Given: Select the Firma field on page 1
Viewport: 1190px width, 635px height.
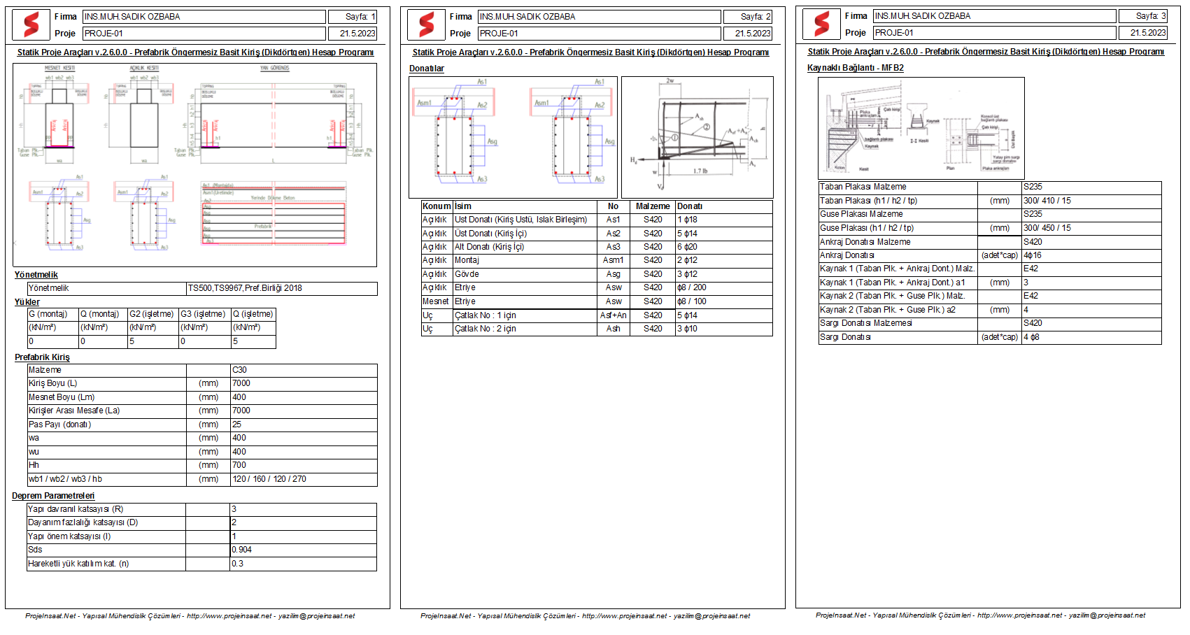Looking at the screenshot, I should click(x=204, y=17).
